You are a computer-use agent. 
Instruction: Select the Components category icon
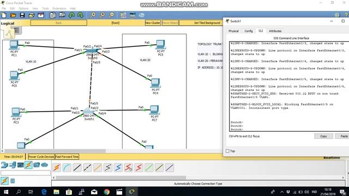point(21,165)
